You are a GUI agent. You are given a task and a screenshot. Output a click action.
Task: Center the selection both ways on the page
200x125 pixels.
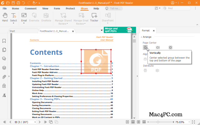coord(170,47)
